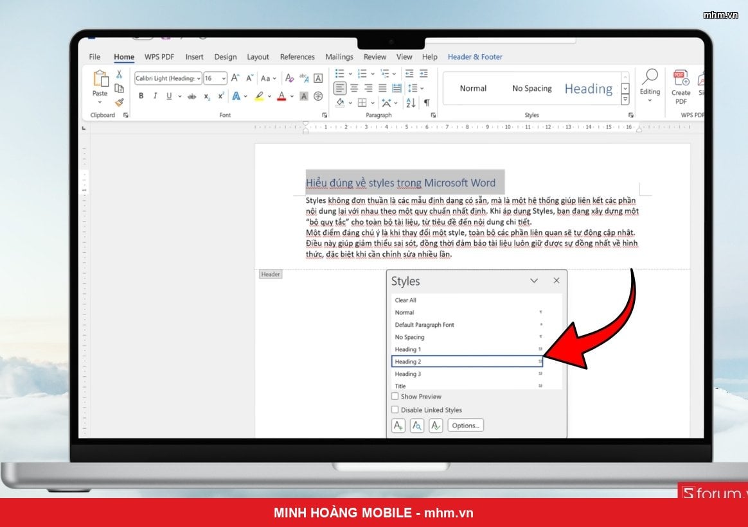Open the File tab

coord(94,56)
